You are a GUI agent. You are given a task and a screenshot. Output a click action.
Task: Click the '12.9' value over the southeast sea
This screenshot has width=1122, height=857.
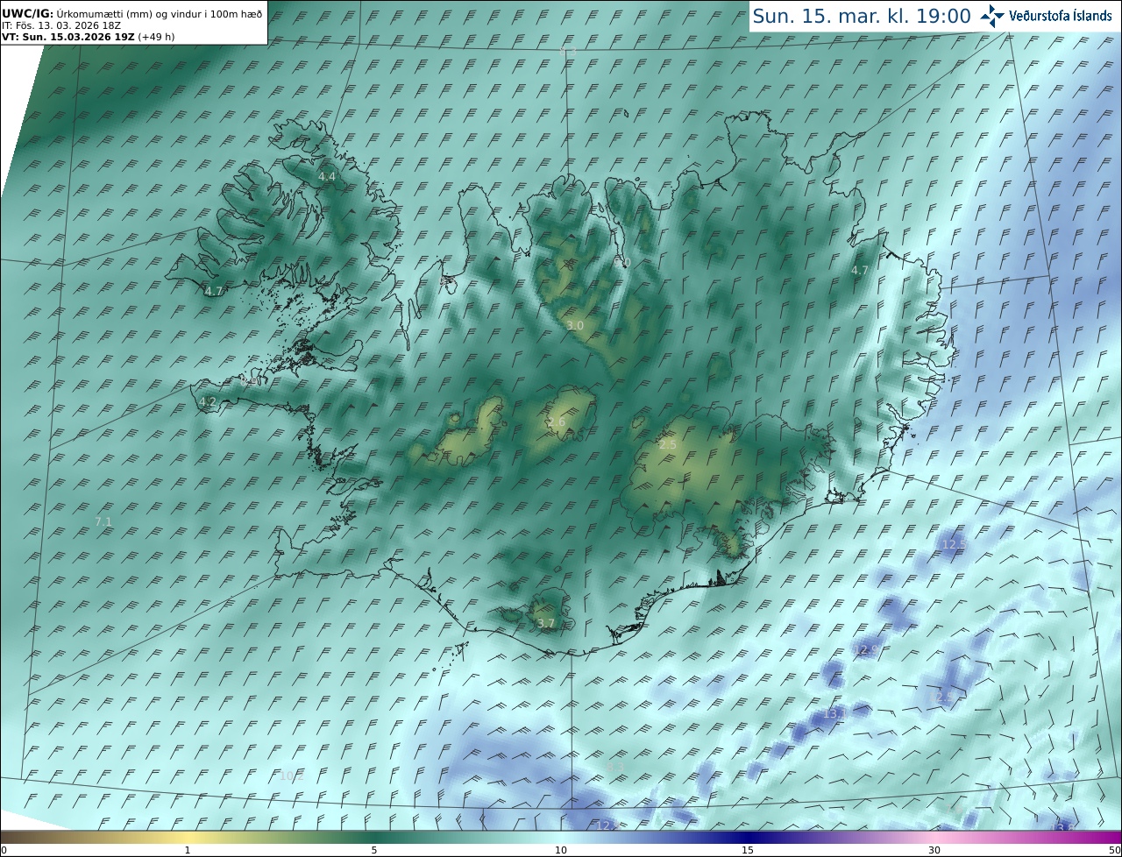pos(866,650)
